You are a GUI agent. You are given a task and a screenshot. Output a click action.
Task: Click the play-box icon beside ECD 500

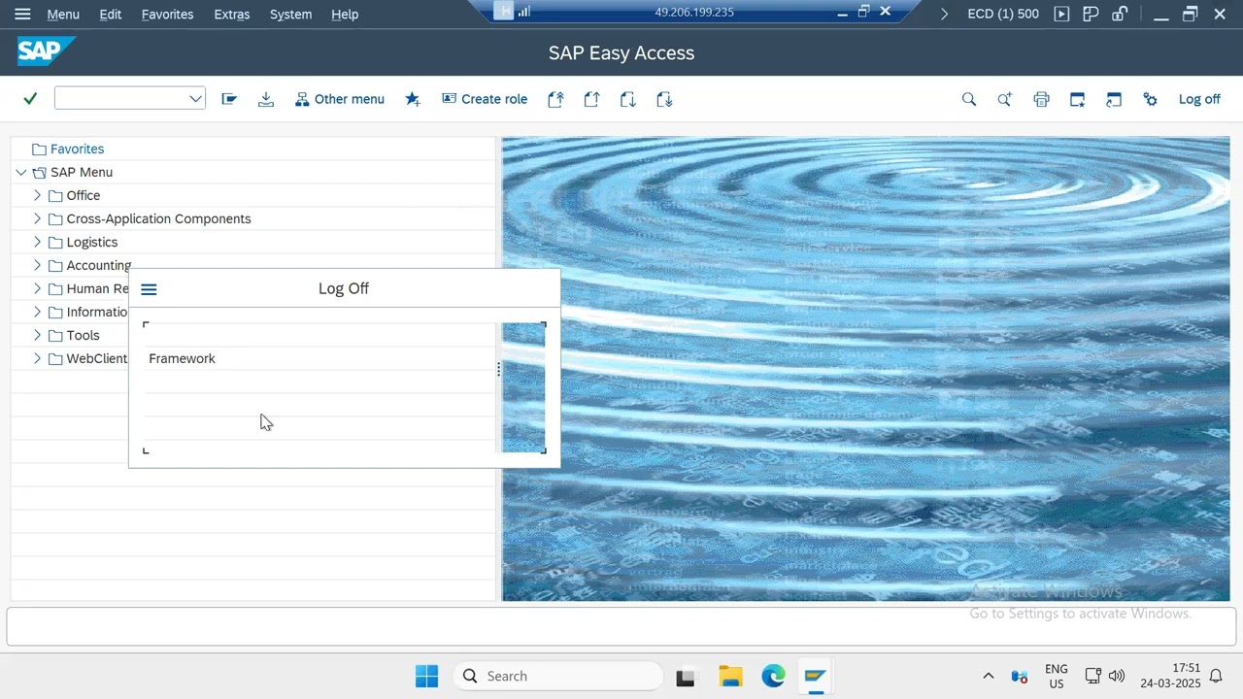(x=1061, y=14)
